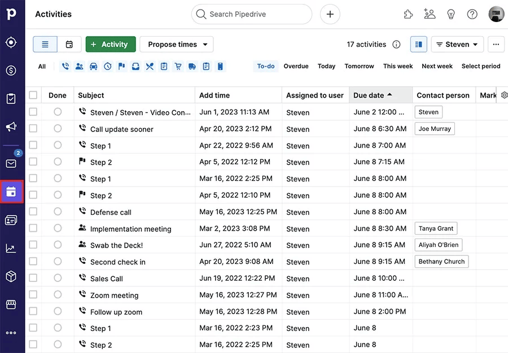Filter activities by the Call type icon

tap(65, 66)
